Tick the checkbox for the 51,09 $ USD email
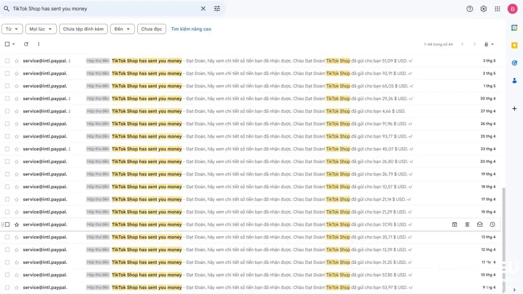The width and height of the screenshot is (523, 294). pos(7,61)
